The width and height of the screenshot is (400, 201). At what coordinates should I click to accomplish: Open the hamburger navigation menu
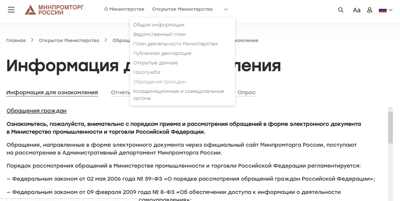point(11,9)
